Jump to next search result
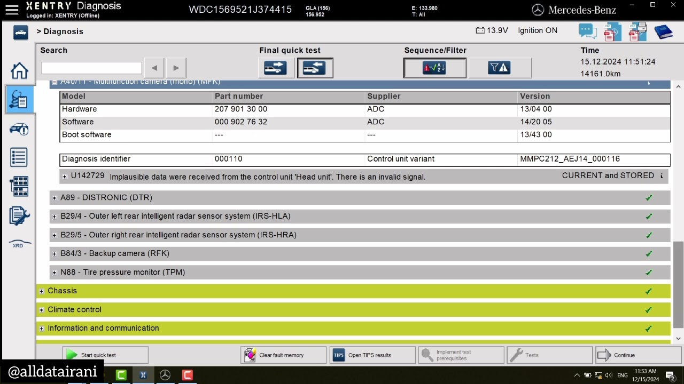684x384 pixels. click(176, 68)
